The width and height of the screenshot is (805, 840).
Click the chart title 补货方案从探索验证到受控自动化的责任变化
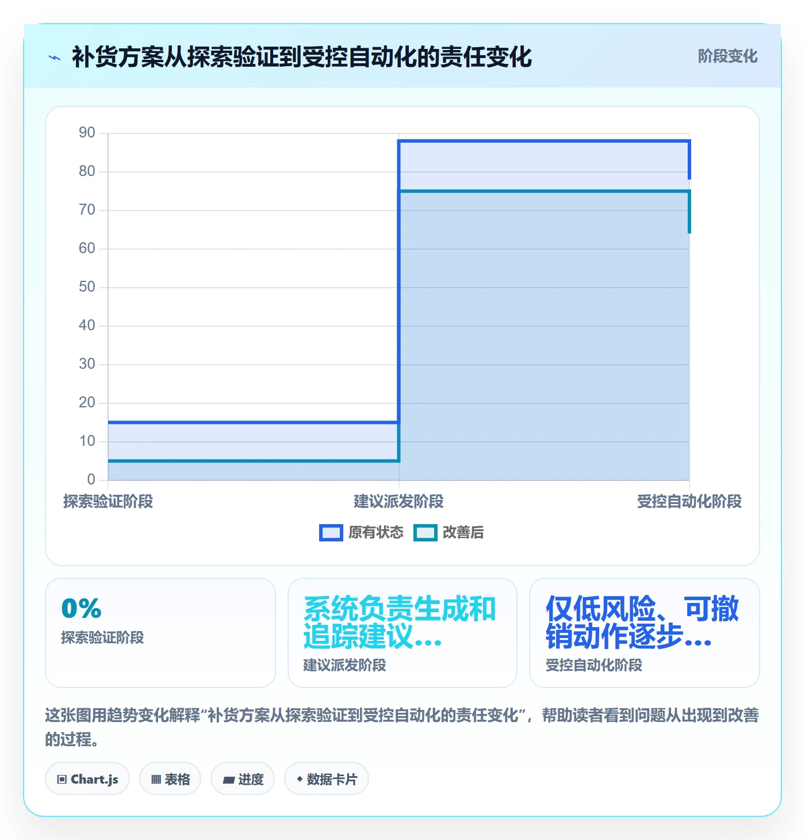coord(302,57)
